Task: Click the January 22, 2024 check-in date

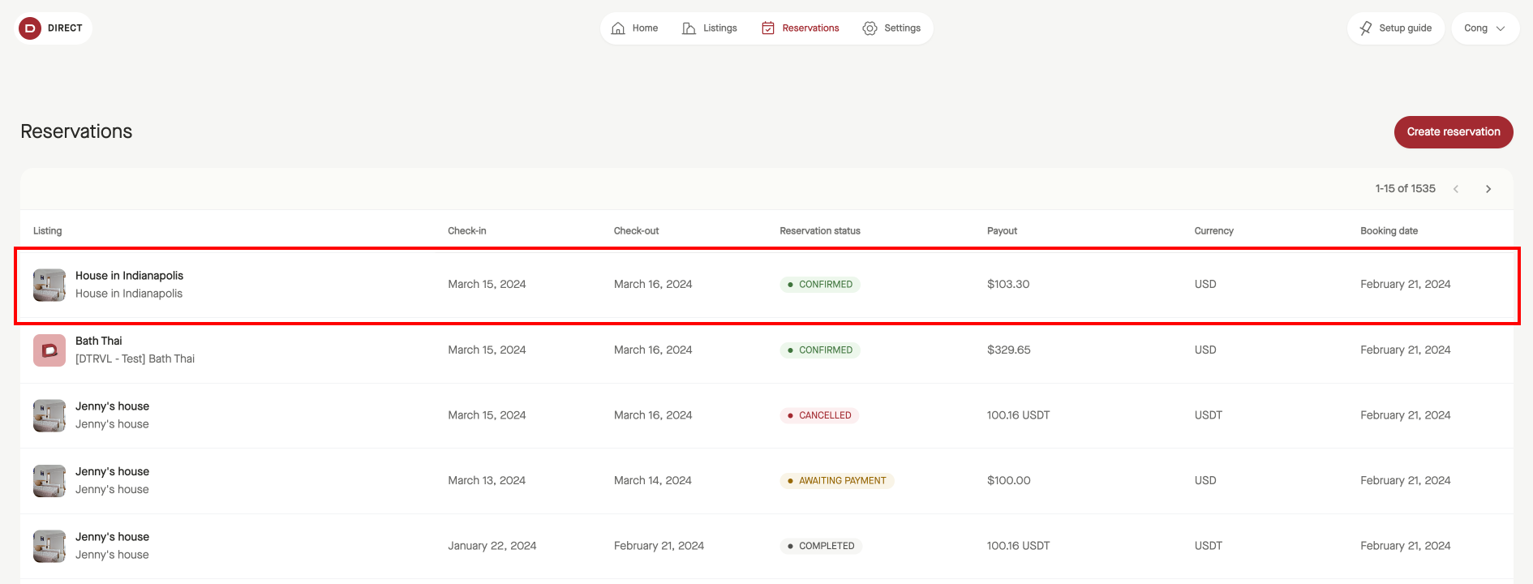Action: point(492,546)
